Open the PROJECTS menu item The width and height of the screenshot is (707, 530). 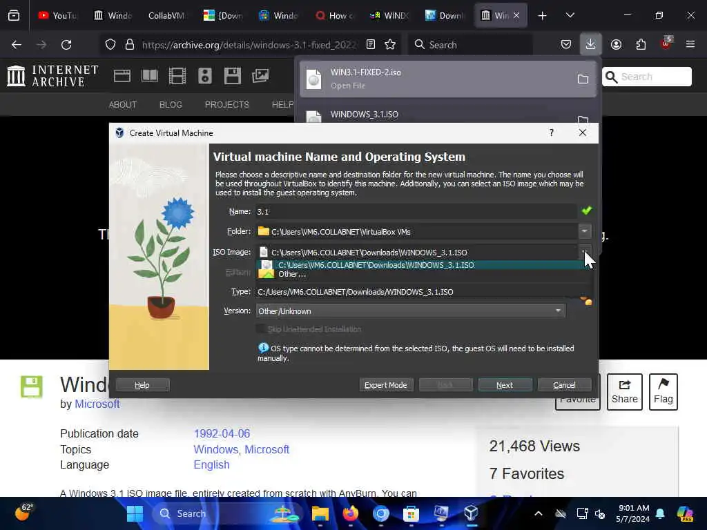coord(226,105)
